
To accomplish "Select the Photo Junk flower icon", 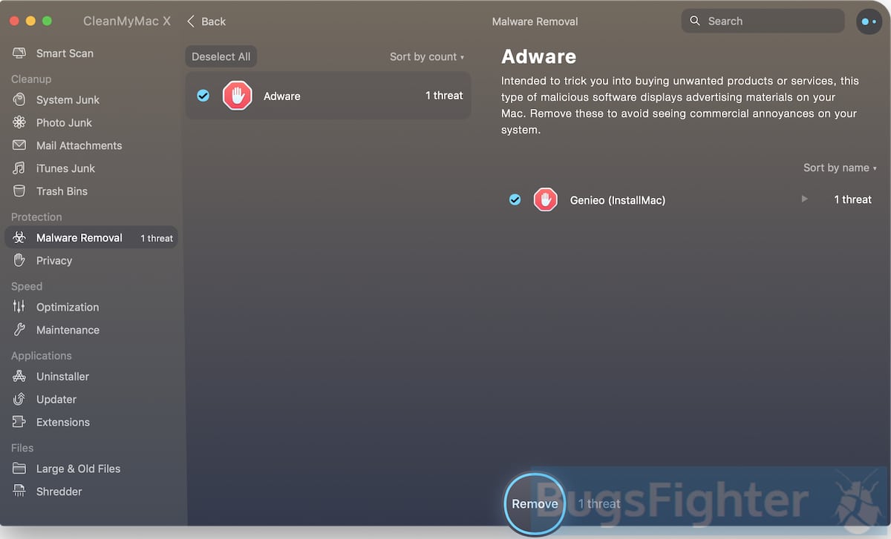I will [x=19, y=123].
